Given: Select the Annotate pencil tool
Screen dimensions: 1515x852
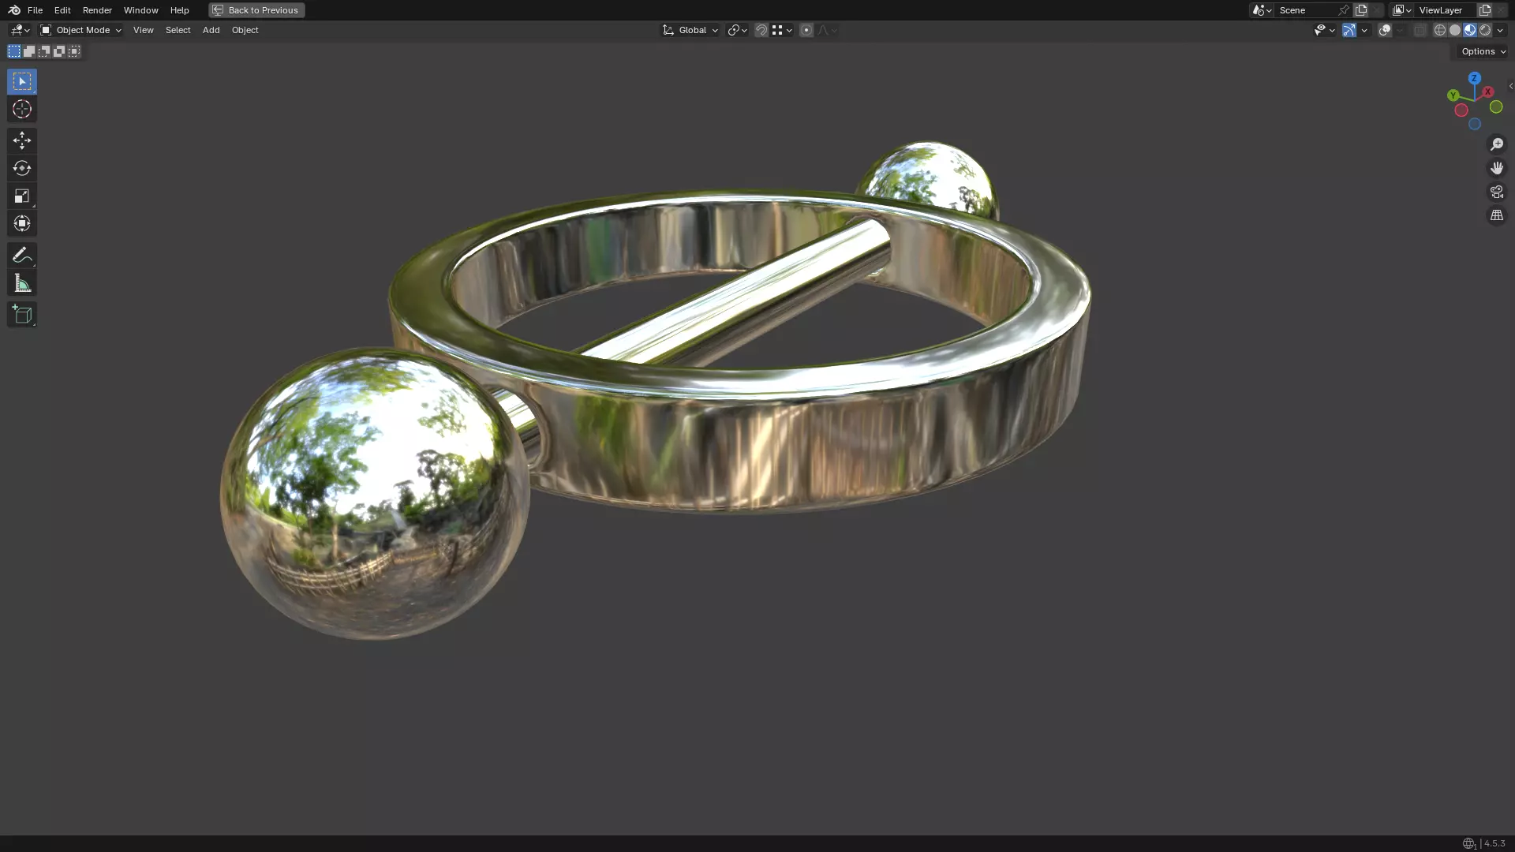Looking at the screenshot, I should (22, 255).
